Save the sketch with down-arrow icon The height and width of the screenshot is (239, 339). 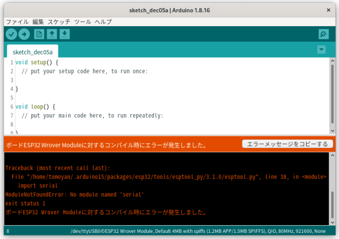click(x=65, y=34)
